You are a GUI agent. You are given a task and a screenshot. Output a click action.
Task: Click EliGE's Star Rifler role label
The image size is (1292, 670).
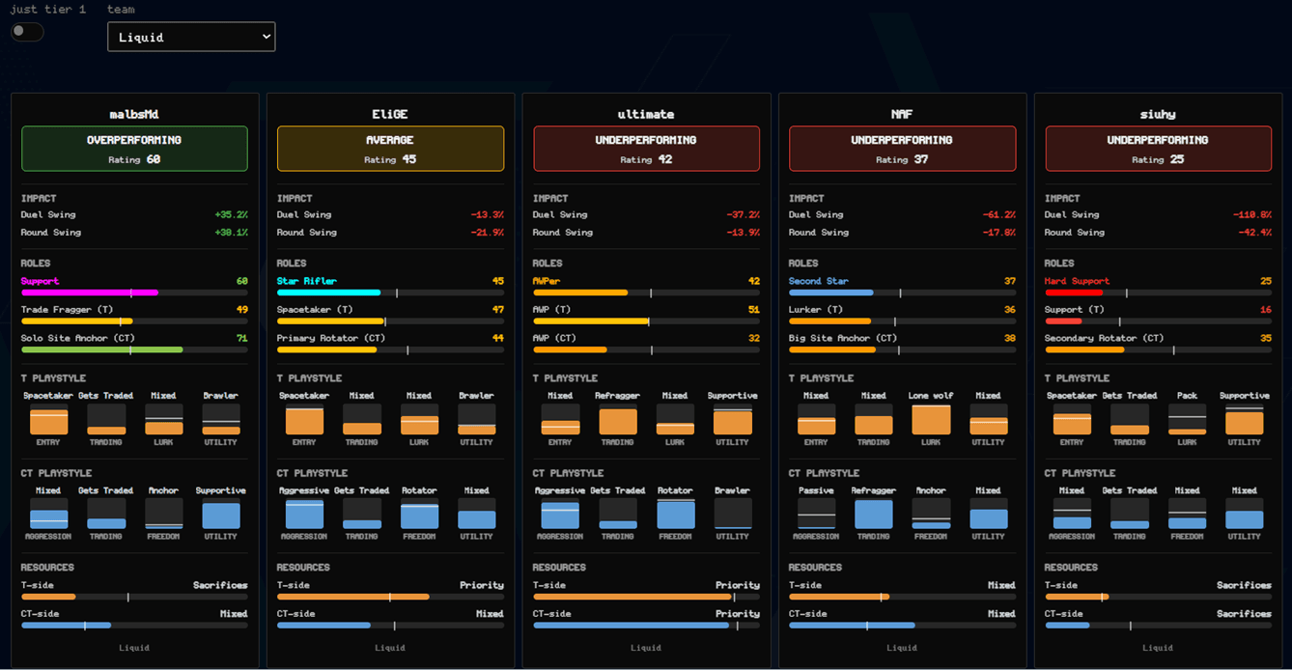coord(307,281)
